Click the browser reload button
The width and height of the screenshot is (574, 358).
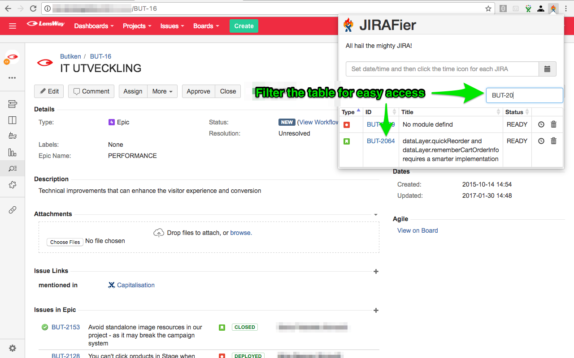pyautogui.click(x=33, y=9)
